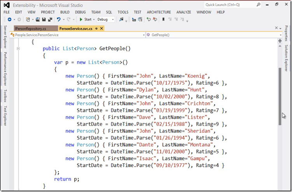
Task: Open the PROJECT menu
Action: tap(48, 12)
